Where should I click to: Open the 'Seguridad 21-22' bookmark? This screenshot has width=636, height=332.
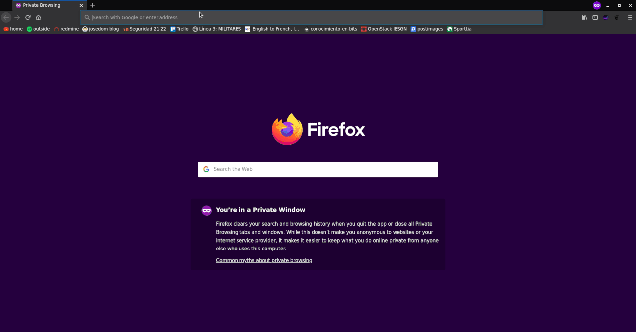click(x=145, y=29)
